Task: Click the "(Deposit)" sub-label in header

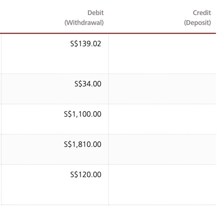Action: click(198, 23)
